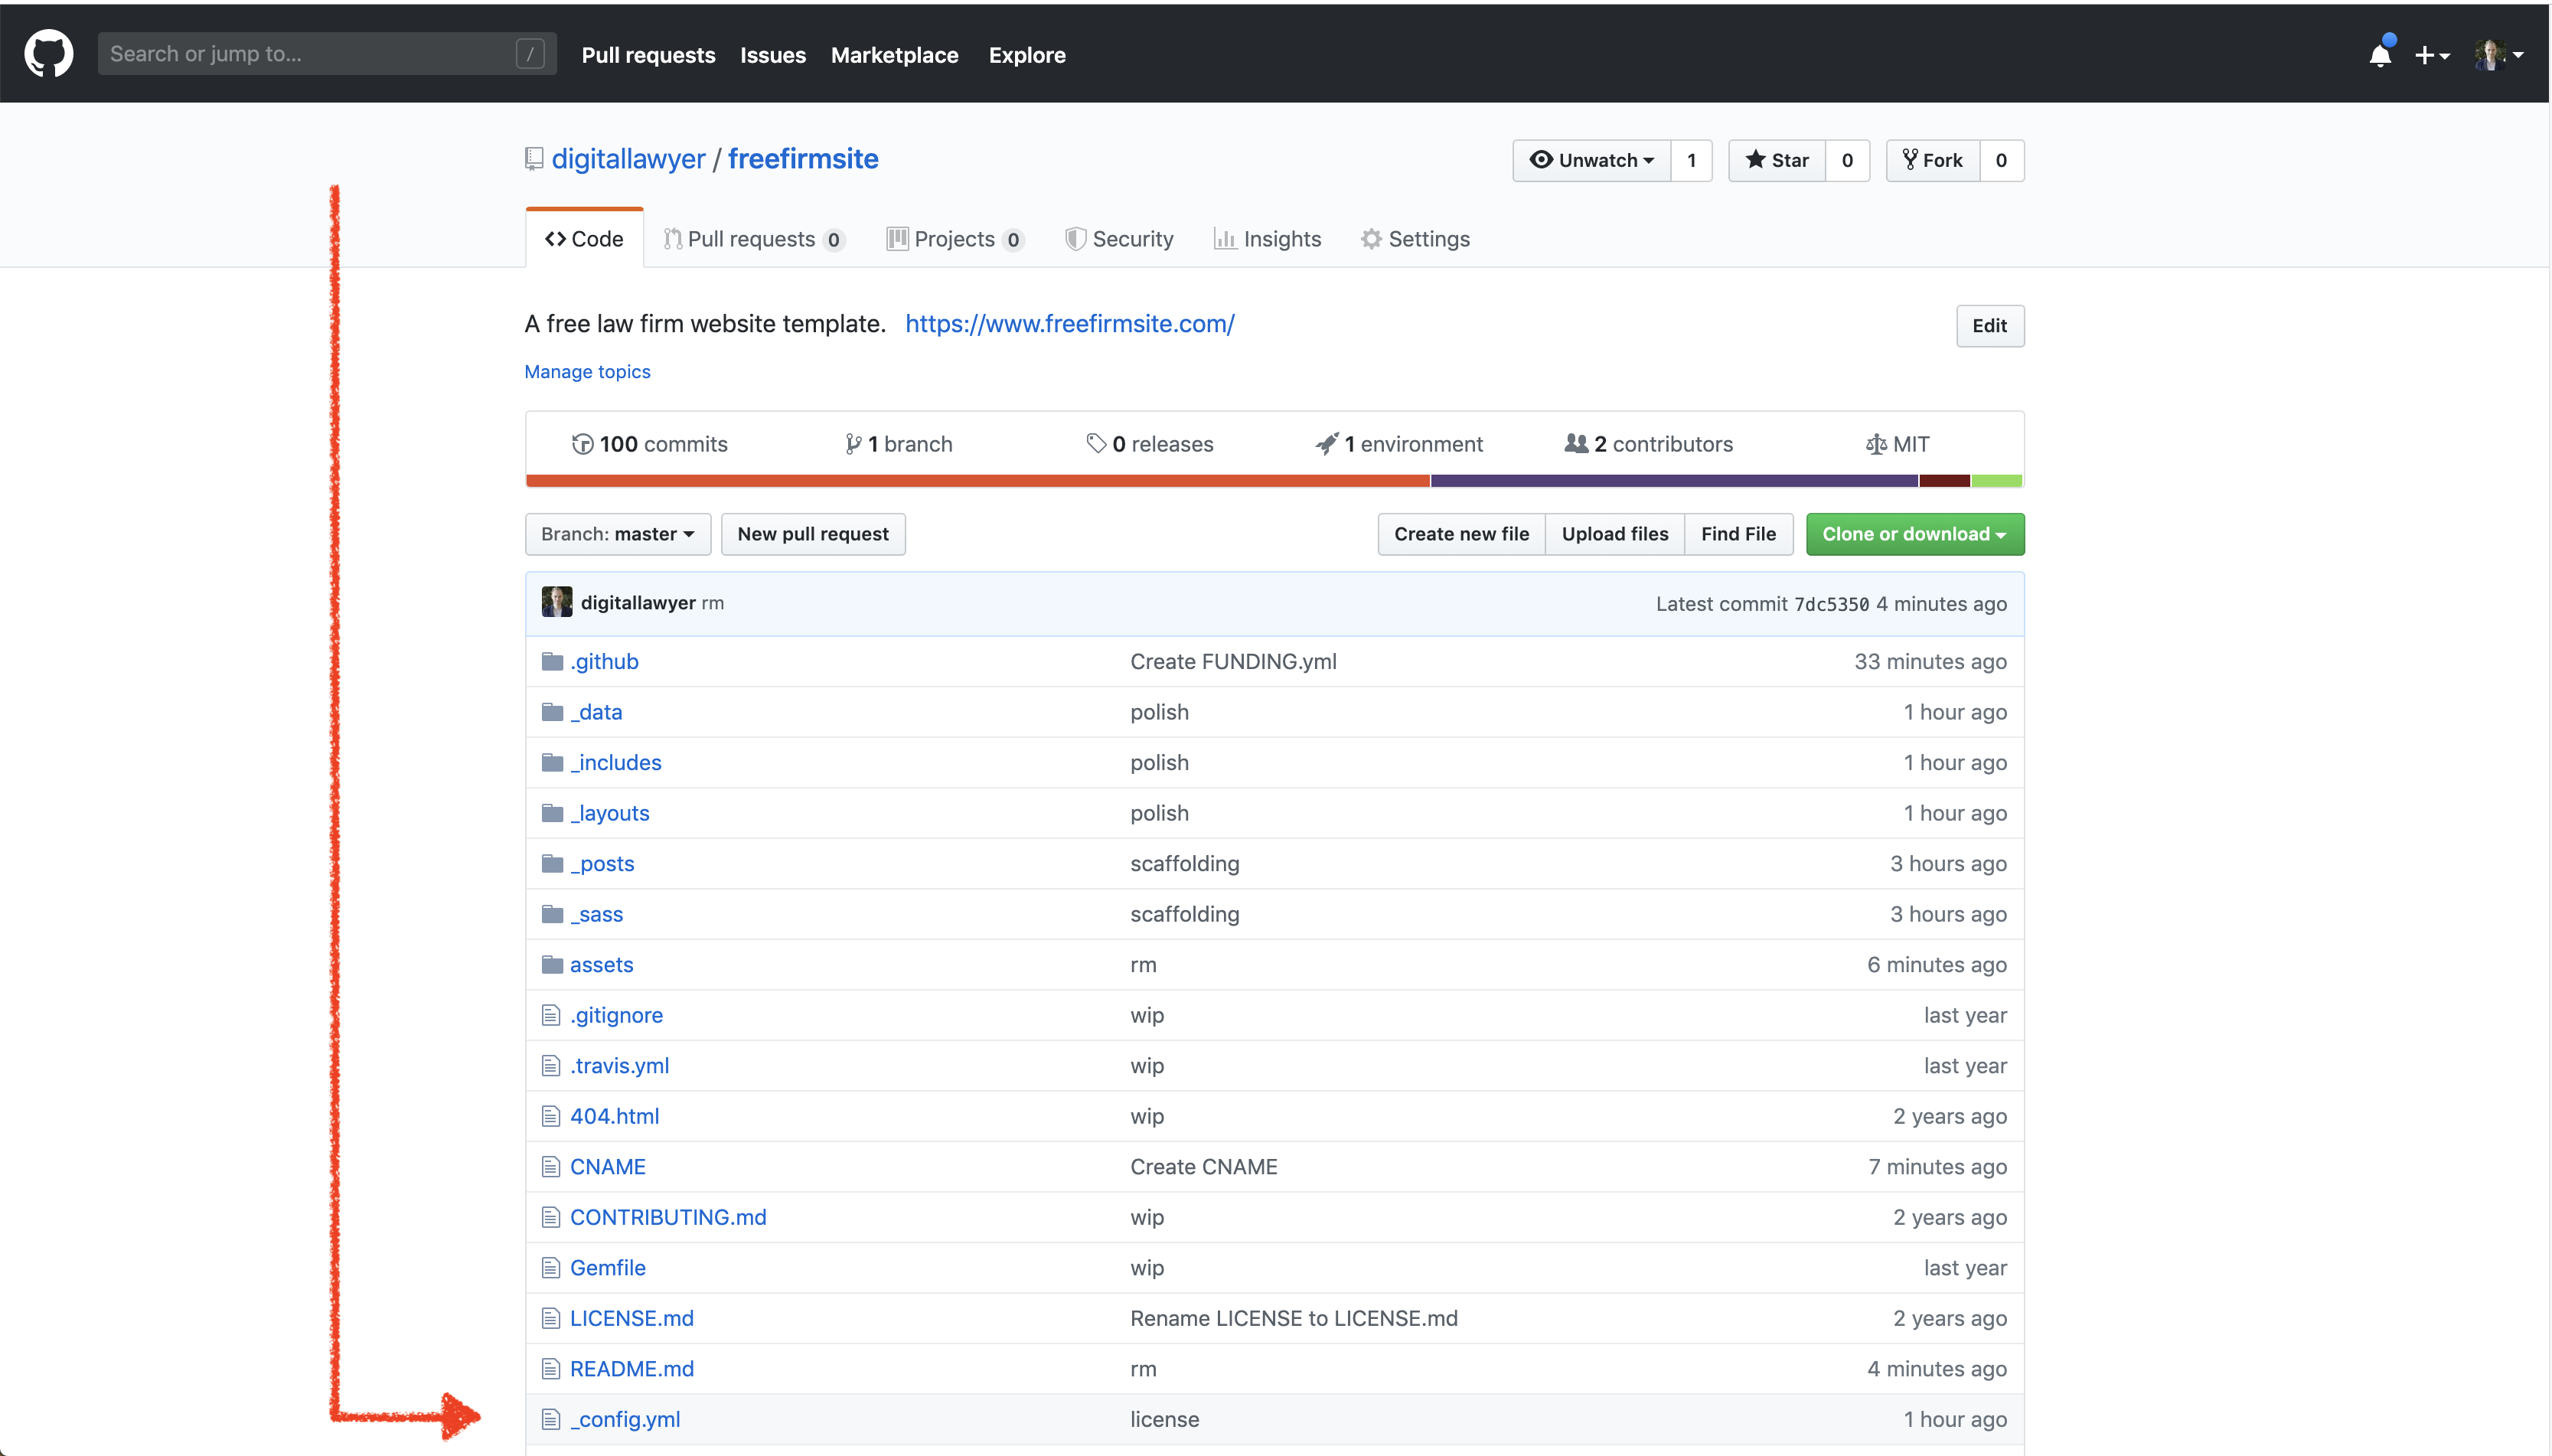
Task: Open the notifications bell
Action: click(2380, 55)
